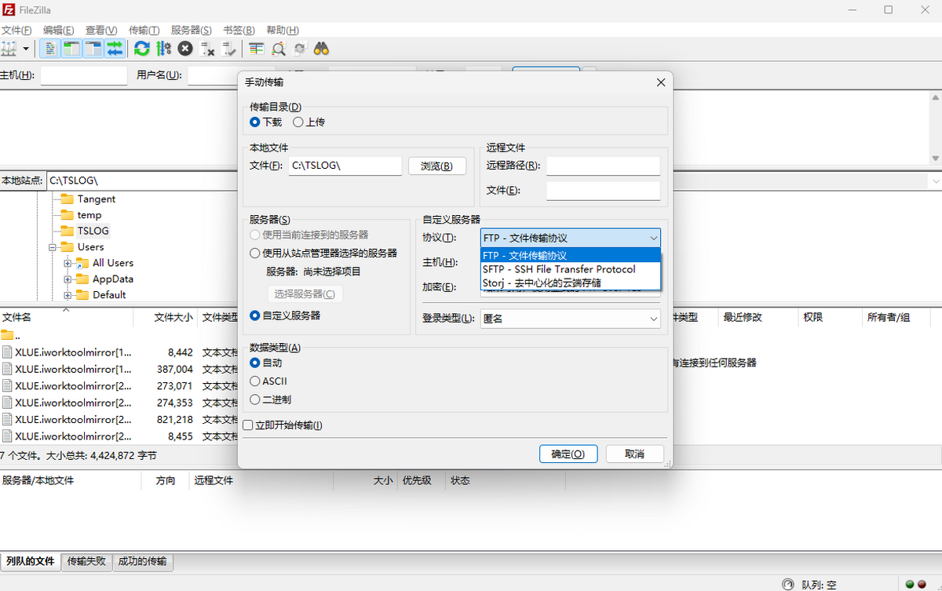
Task: Click the 浏览(B) button
Action: pyautogui.click(x=436, y=166)
